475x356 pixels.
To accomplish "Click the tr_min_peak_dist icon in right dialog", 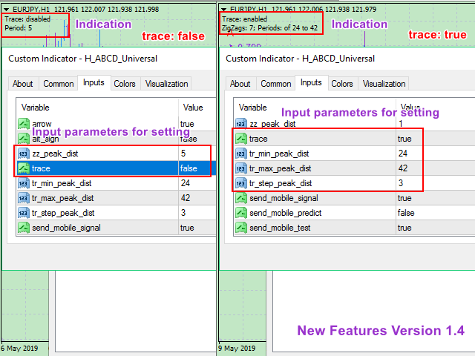I will click(x=241, y=154).
